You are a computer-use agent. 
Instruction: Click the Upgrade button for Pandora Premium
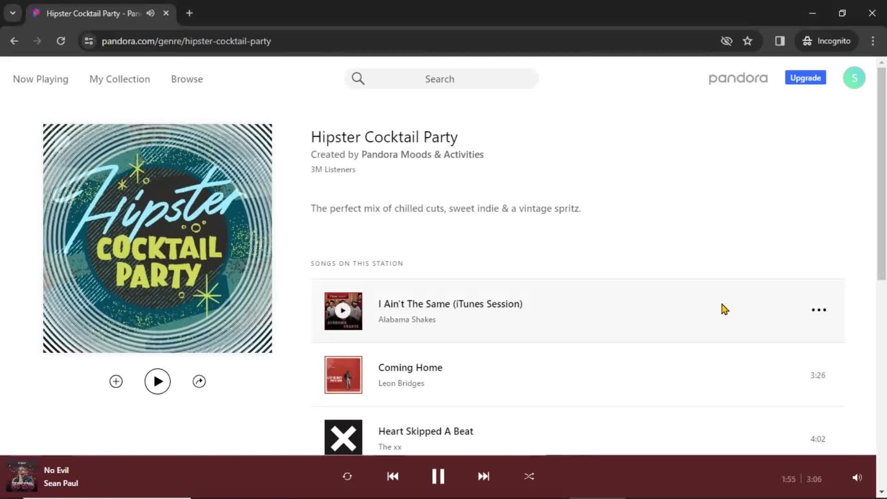click(x=805, y=77)
